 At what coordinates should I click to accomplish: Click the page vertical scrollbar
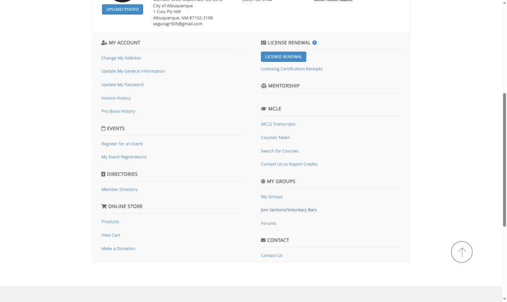point(504,149)
